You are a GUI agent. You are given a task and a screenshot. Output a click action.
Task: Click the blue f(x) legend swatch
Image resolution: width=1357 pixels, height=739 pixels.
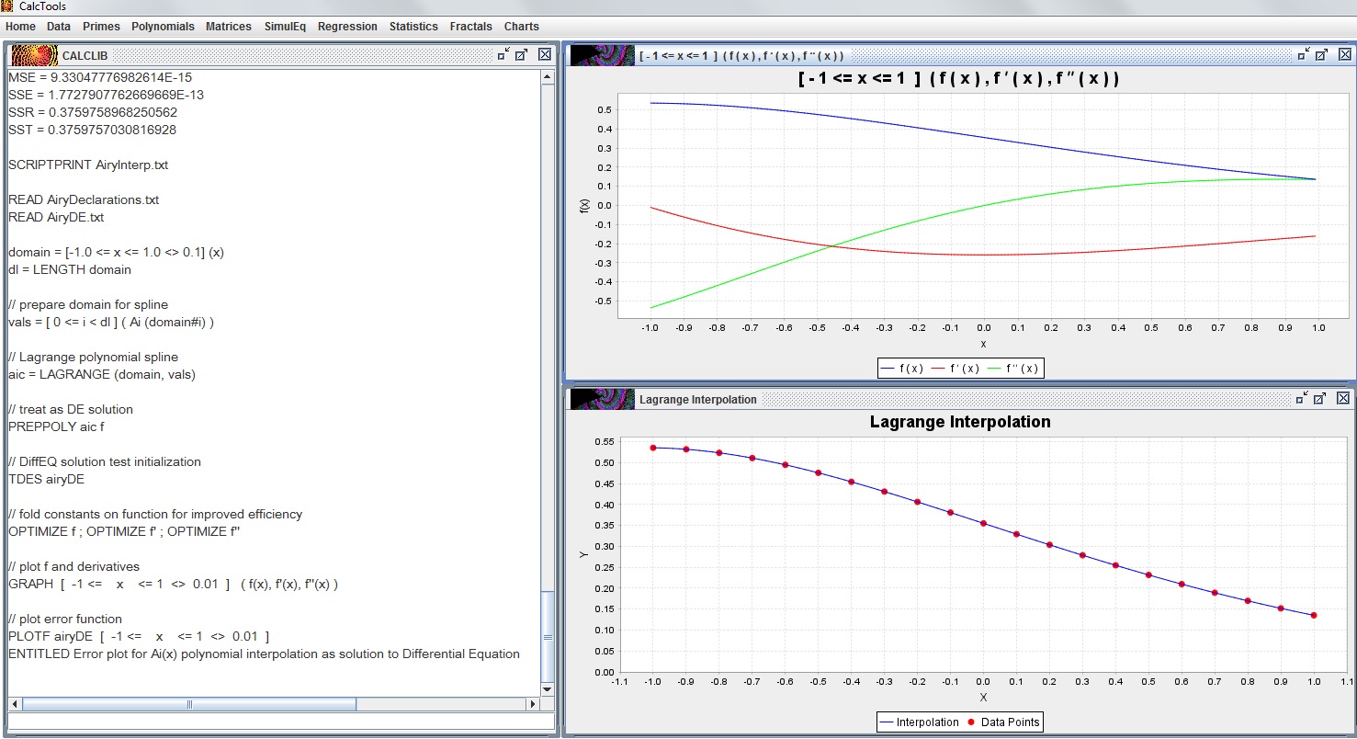(888, 369)
